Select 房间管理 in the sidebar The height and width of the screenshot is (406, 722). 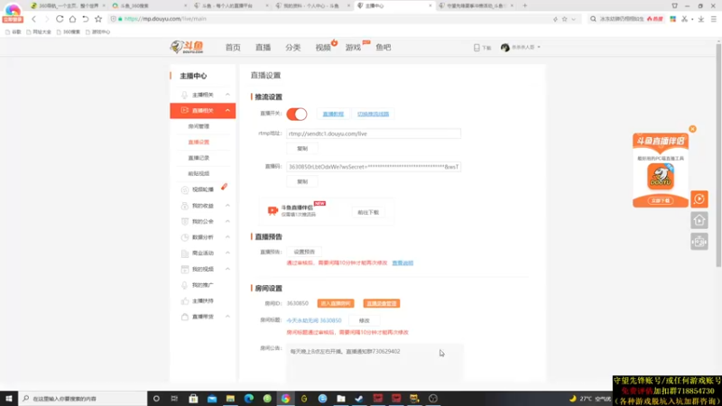[199, 126]
